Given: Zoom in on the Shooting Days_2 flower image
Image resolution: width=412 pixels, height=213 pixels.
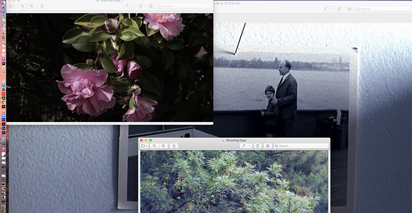Looking at the screenshot, I should (x=31, y=6).
